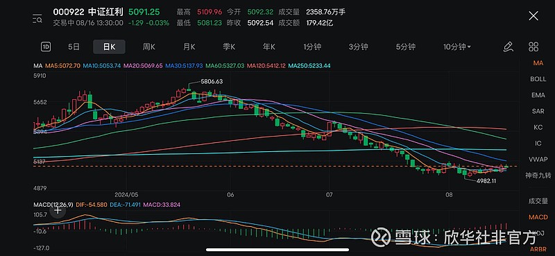Tap the plus button in MACD panel
Screen dimensions: 555x256
coord(58,210)
